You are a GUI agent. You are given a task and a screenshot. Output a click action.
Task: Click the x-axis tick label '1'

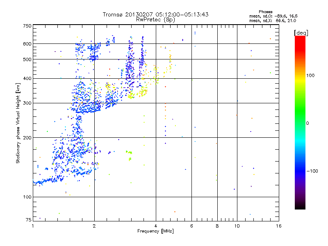[x=33, y=226]
